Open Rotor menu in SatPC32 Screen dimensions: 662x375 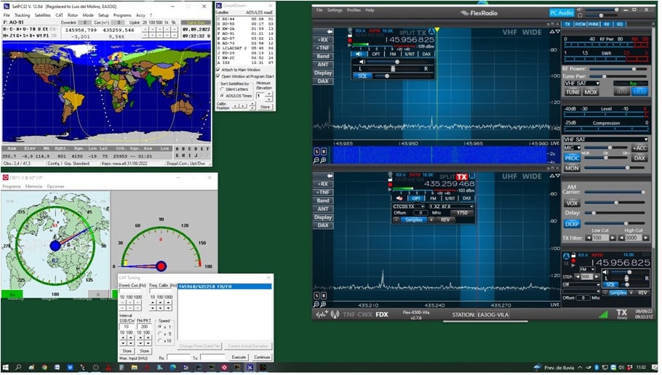(x=73, y=15)
